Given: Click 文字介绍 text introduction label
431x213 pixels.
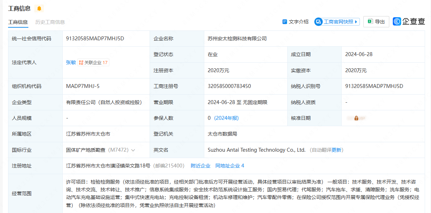Looking at the screenshot, I should pos(299,22).
